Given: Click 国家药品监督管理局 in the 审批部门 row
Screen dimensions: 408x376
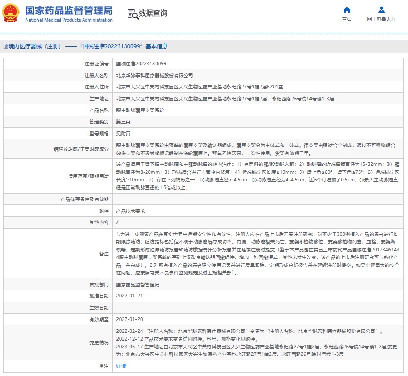Looking at the screenshot, I should (x=138, y=284).
